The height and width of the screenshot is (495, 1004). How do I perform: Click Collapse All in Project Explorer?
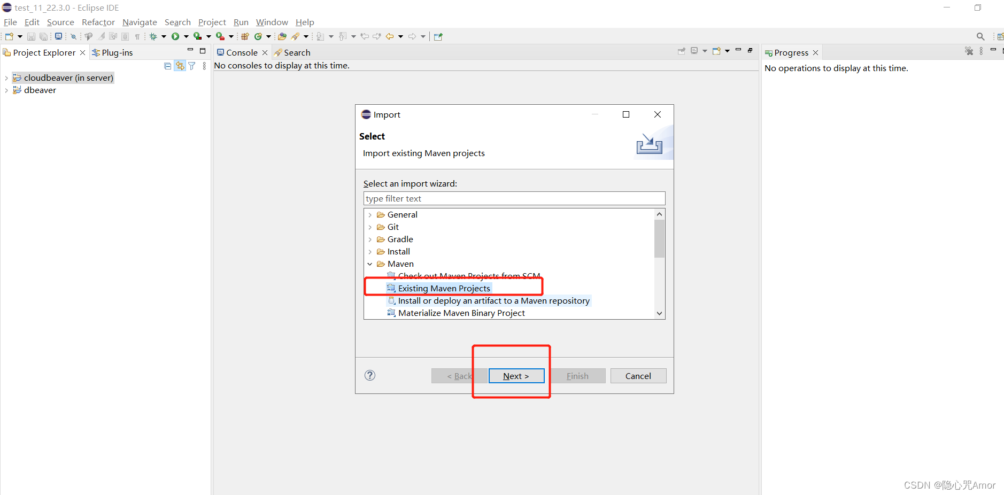tap(168, 66)
